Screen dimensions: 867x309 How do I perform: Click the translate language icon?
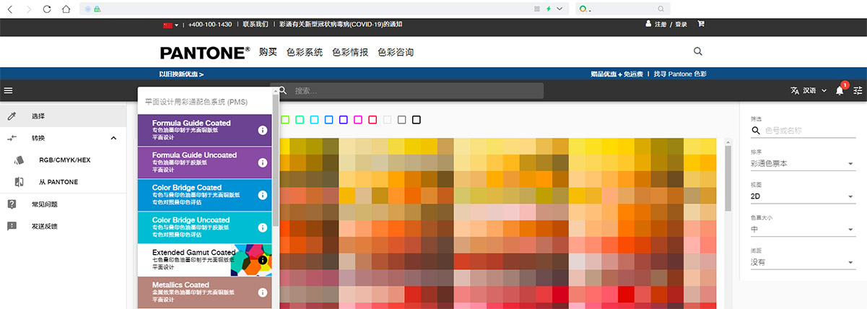click(x=795, y=90)
